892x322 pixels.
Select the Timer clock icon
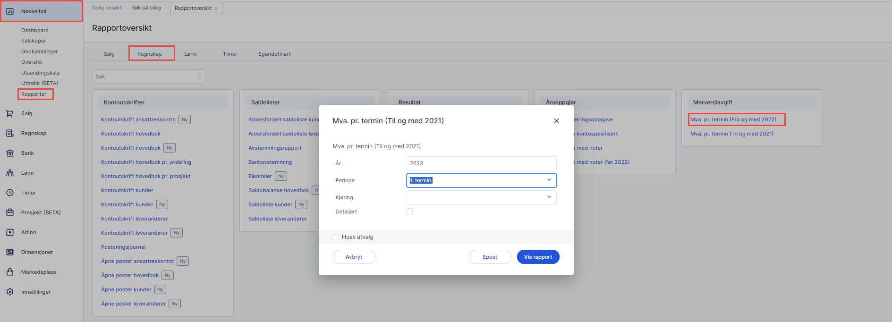(x=9, y=193)
